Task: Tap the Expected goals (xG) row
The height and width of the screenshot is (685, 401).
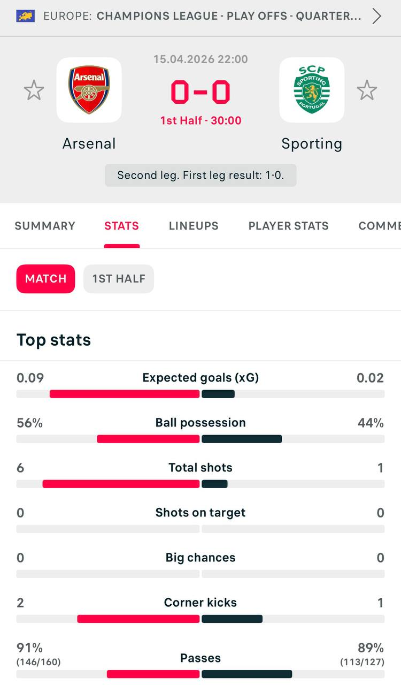Action: [x=200, y=378]
